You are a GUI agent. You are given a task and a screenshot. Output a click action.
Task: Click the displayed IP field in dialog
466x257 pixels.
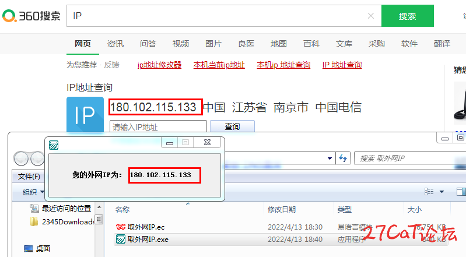[x=164, y=175]
